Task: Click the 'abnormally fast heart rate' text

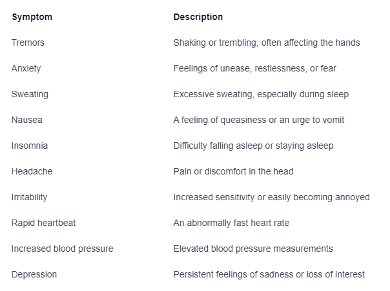Action: click(x=231, y=223)
